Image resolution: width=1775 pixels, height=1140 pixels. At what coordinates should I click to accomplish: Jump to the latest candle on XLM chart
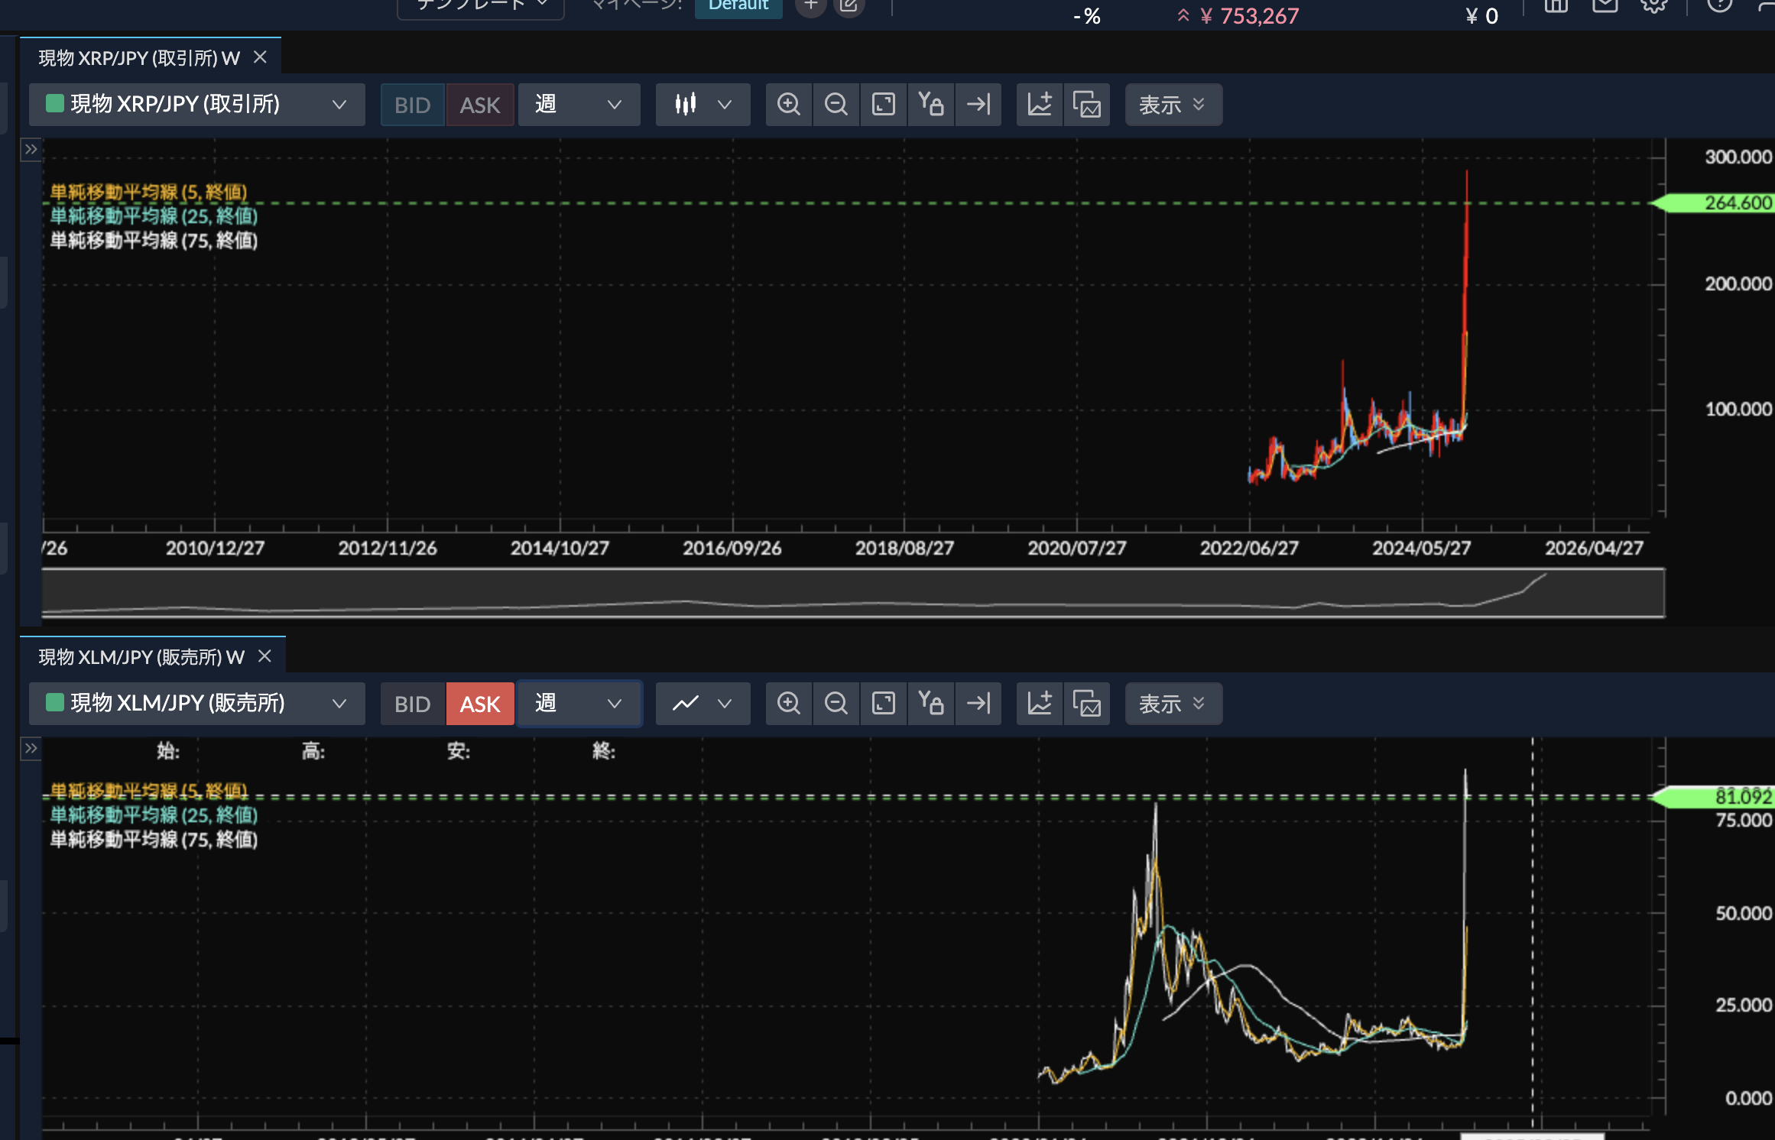click(x=978, y=704)
